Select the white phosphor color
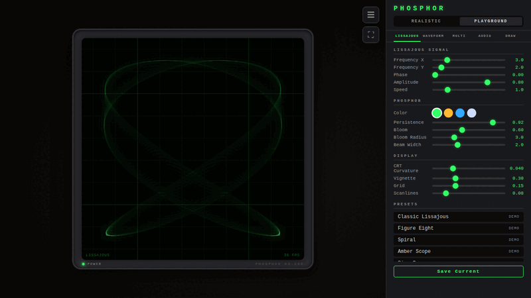The height and width of the screenshot is (298, 531). click(x=471, y=113)
